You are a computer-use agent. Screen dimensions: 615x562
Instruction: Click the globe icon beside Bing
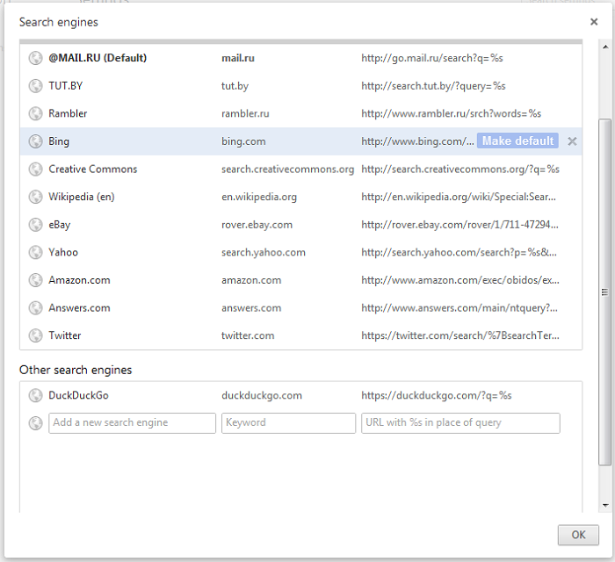(x=35, y=141)
